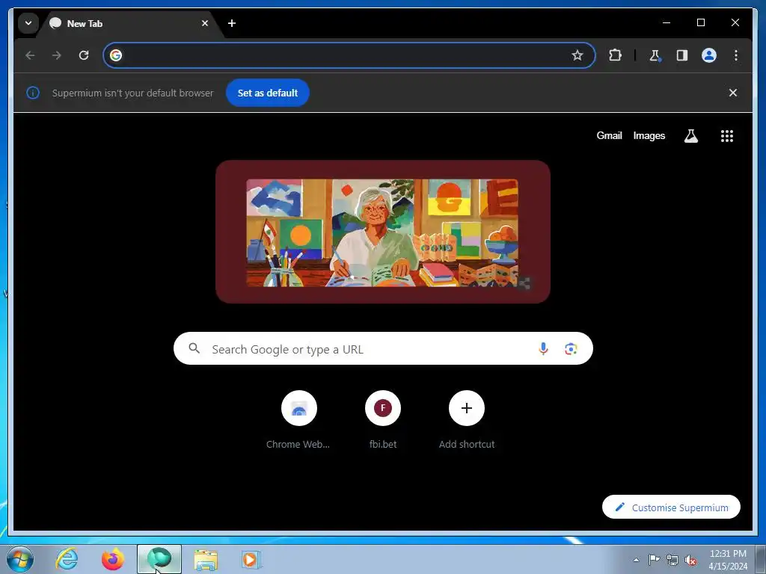
Task: Open Chrome Labs flask in toolbar
Action: 655,55
